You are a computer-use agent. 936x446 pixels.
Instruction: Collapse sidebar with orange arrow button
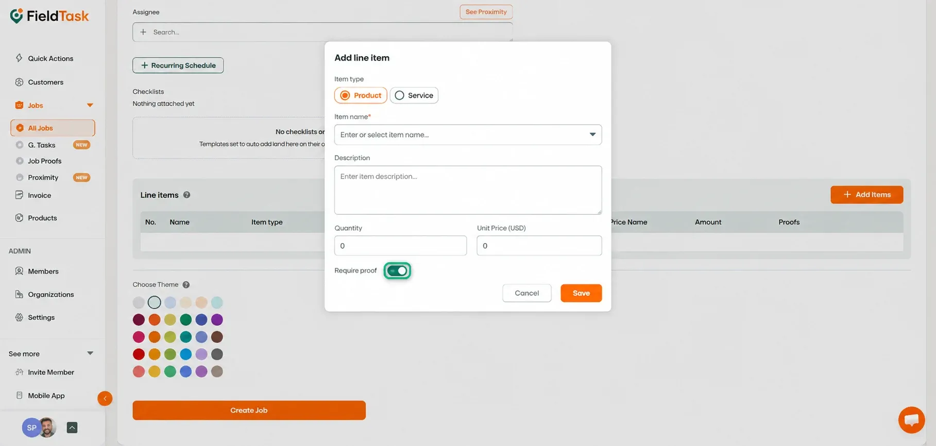click(x=105, y=398)
